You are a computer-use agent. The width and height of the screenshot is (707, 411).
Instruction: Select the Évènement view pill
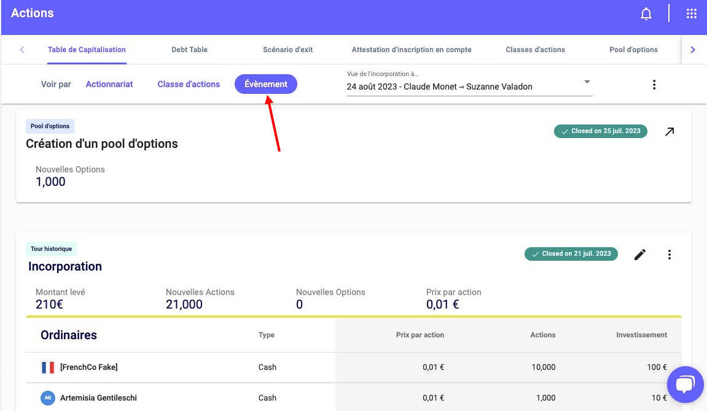(x=266, y=85)
